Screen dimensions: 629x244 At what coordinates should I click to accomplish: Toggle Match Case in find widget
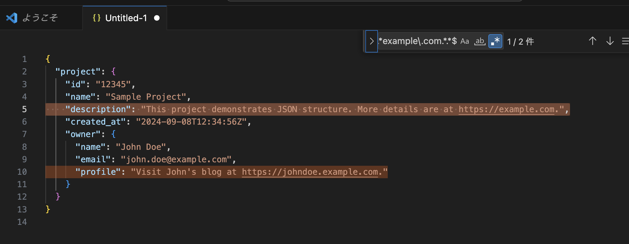464,41
